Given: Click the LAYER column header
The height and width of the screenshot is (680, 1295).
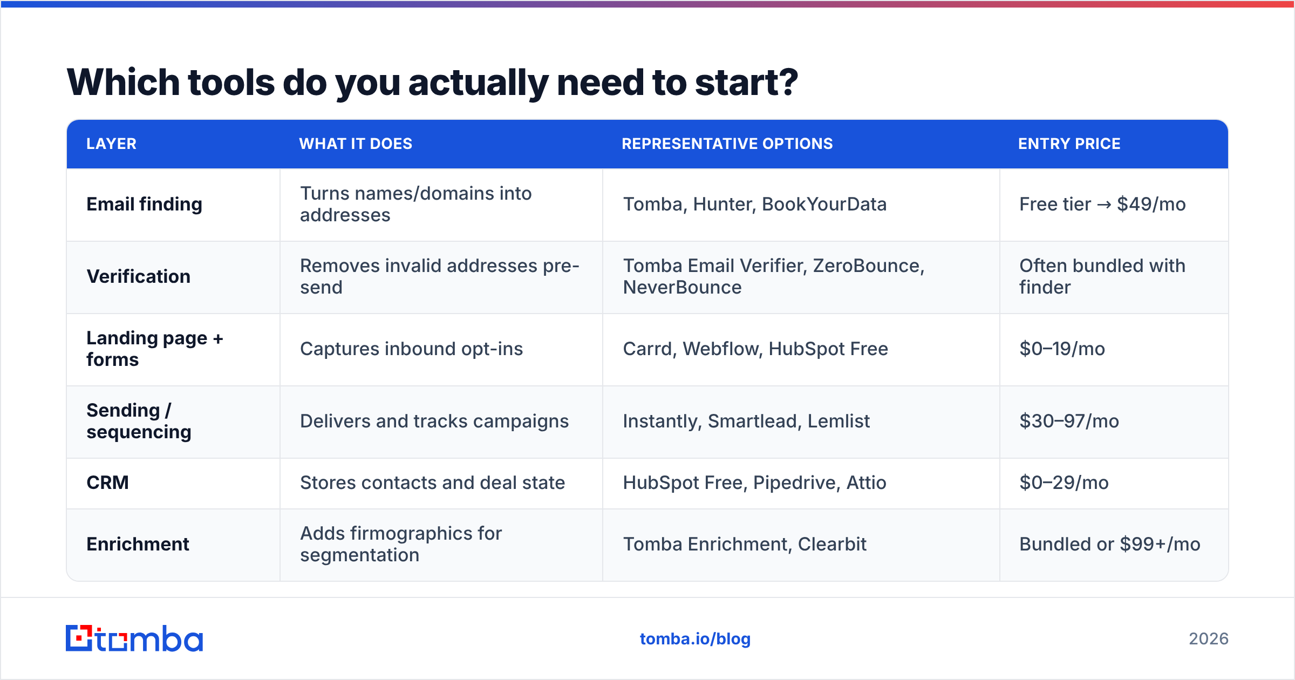Looking at the screenshot, I should [x=111, y=144].
